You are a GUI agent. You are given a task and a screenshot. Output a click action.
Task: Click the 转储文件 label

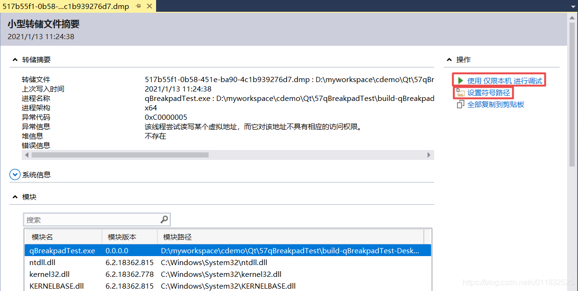pyautogui.click(x=36, y=79)
